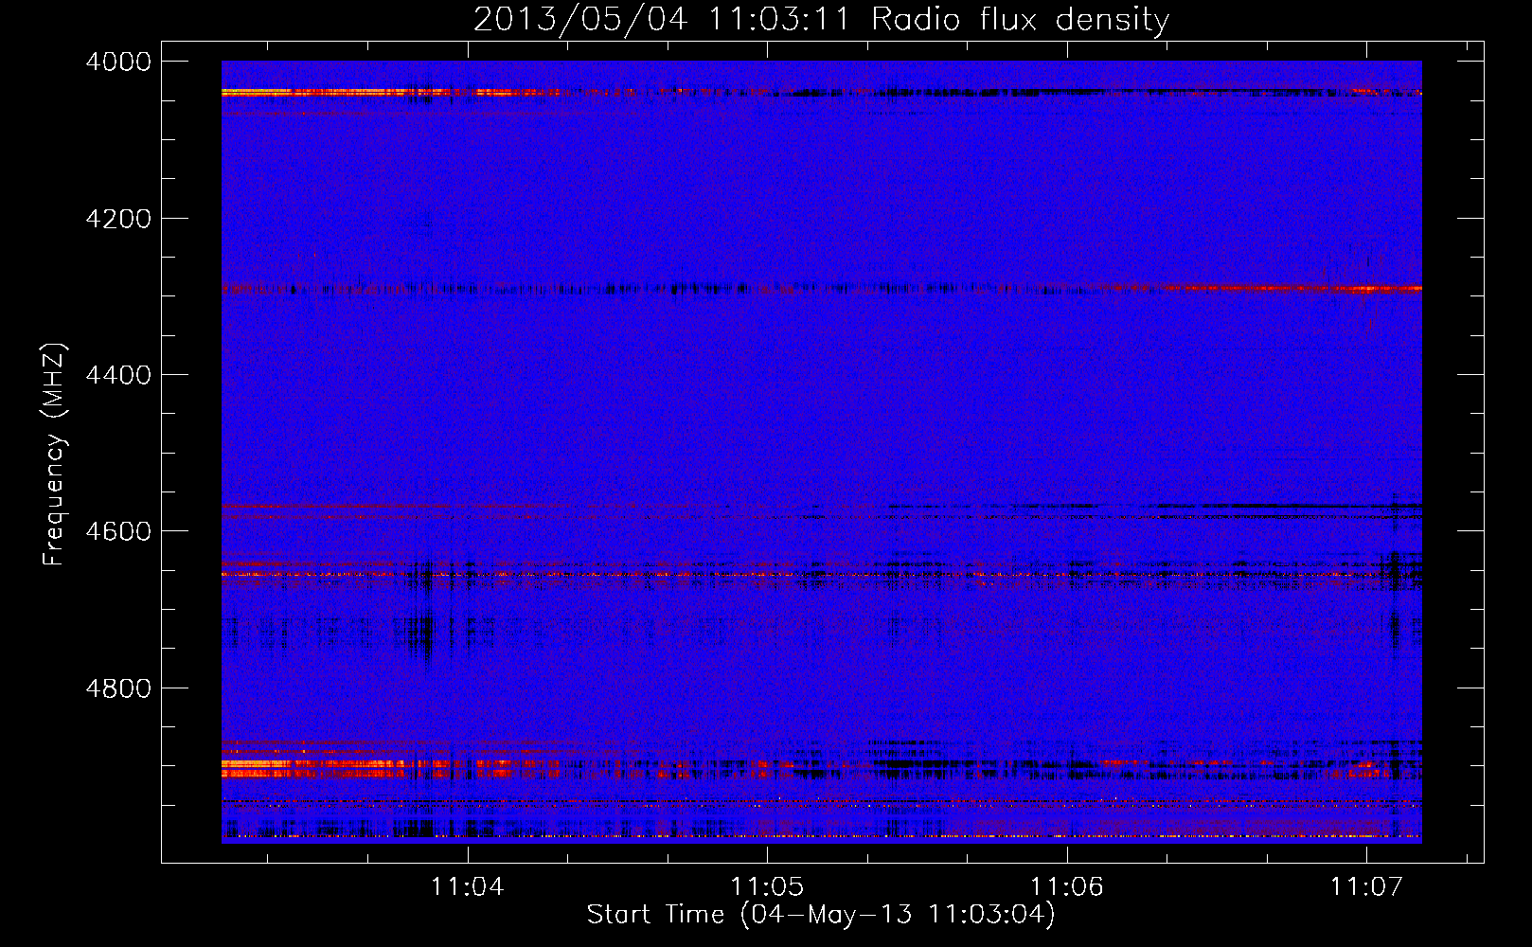This screenshot has width=1532, height=947.
Task: Select the 4200 frequency axis label
Action: click(118, 219)
